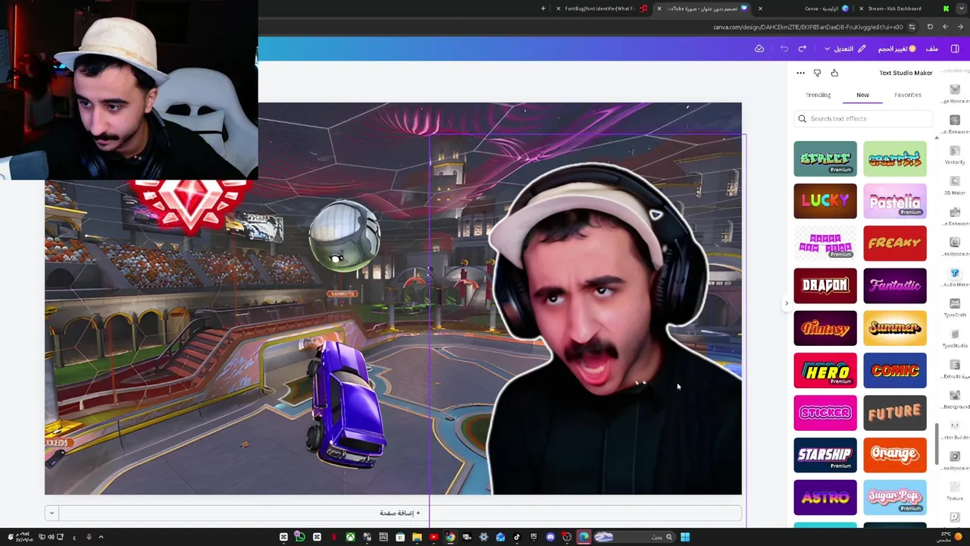This screenshot has width=970, height=546.
Task: Click the إضافة صفحة add page button
Action: (x=400, y=513)
